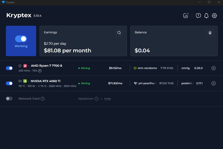Click Mining status in NVIDIA row
Image resolution: width=223 pixels, height=149 pixels.
tap(84, 83)
